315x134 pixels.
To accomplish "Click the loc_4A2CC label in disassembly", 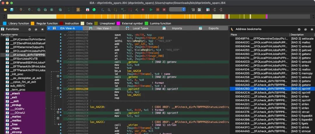I will pos(97,122).
